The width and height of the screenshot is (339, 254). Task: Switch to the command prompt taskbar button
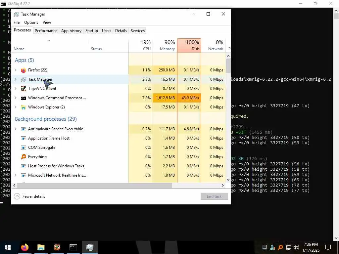coord(73,247)
